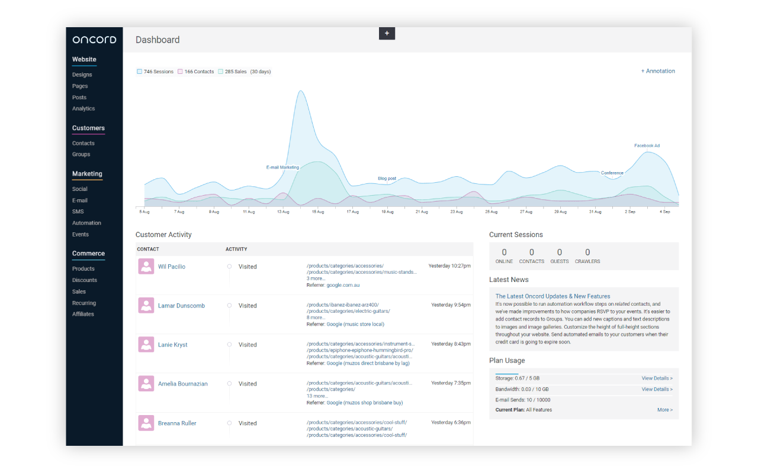The height and width of the screenshot is (473, 758).
Task: Click More for the Current Plan
Action: (664, 410)
